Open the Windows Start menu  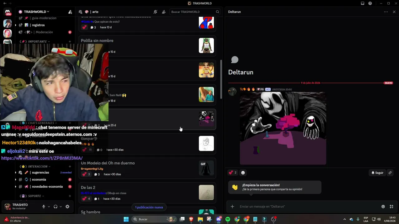click(126, 219)
